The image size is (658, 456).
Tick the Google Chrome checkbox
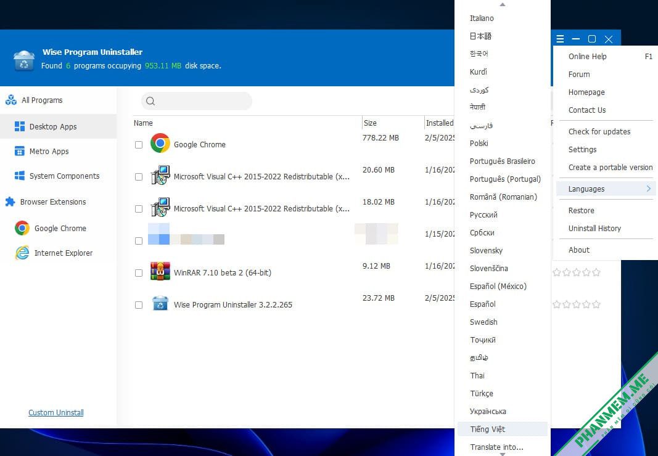(x=139, y=145)
